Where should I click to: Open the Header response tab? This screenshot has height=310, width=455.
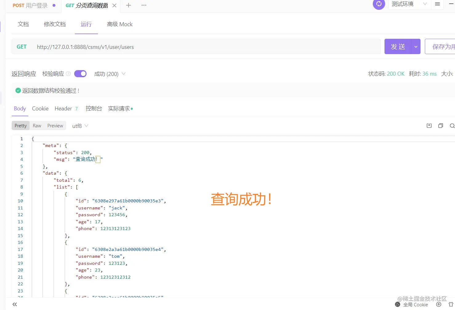66,109
